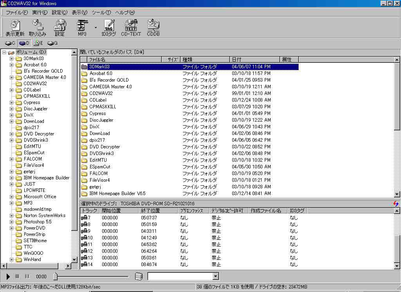Collapse the ボリューム (D:) tree root
Screen dimensions: 401x292
point(4,52)
